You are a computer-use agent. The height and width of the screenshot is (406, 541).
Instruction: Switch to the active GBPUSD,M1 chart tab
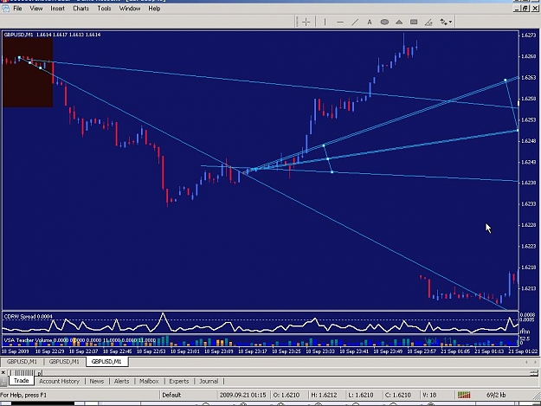tap(106, 362)
